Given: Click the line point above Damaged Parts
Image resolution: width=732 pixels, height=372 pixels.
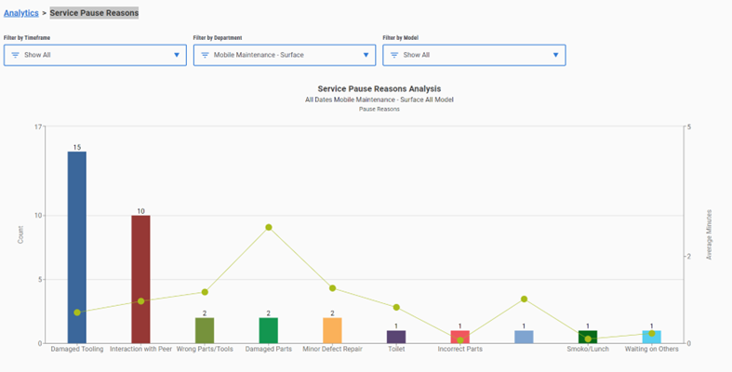Looking at the screenshot, I should tap(269, 227).
